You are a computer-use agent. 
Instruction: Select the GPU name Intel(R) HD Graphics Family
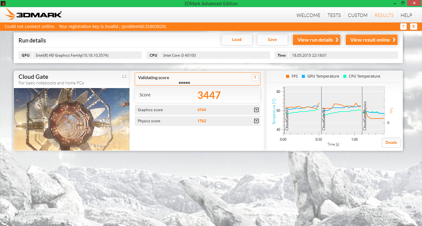[x=72, y=55]
